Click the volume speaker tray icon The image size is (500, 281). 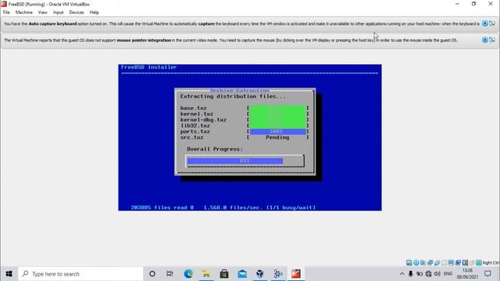[437, 274]
